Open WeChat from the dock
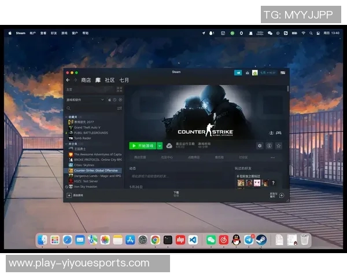Viewport: 347px width, 278px height. point(211,240)
